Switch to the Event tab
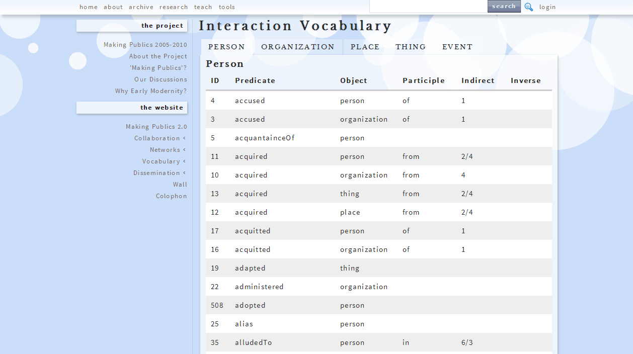The image size is (633, 354). (457, 47)
